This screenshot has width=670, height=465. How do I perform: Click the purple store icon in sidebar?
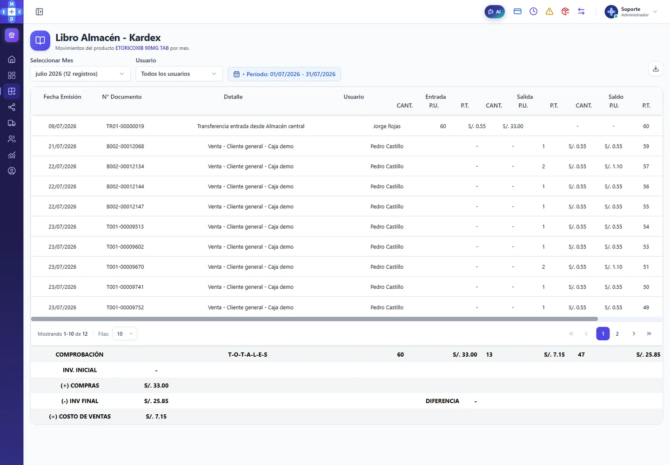12,35
